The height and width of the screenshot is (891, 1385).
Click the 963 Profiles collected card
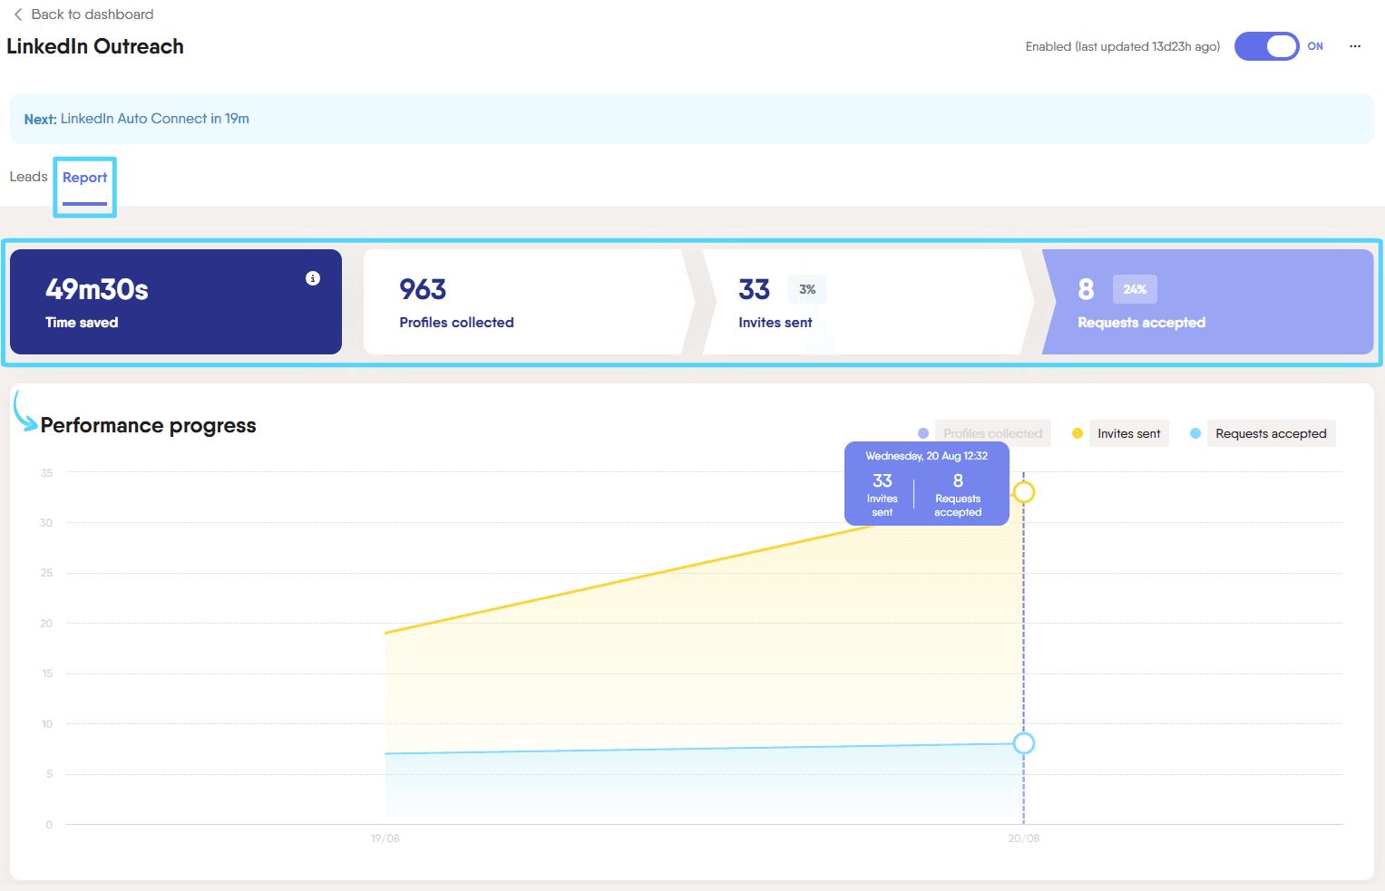coord(528,302)
